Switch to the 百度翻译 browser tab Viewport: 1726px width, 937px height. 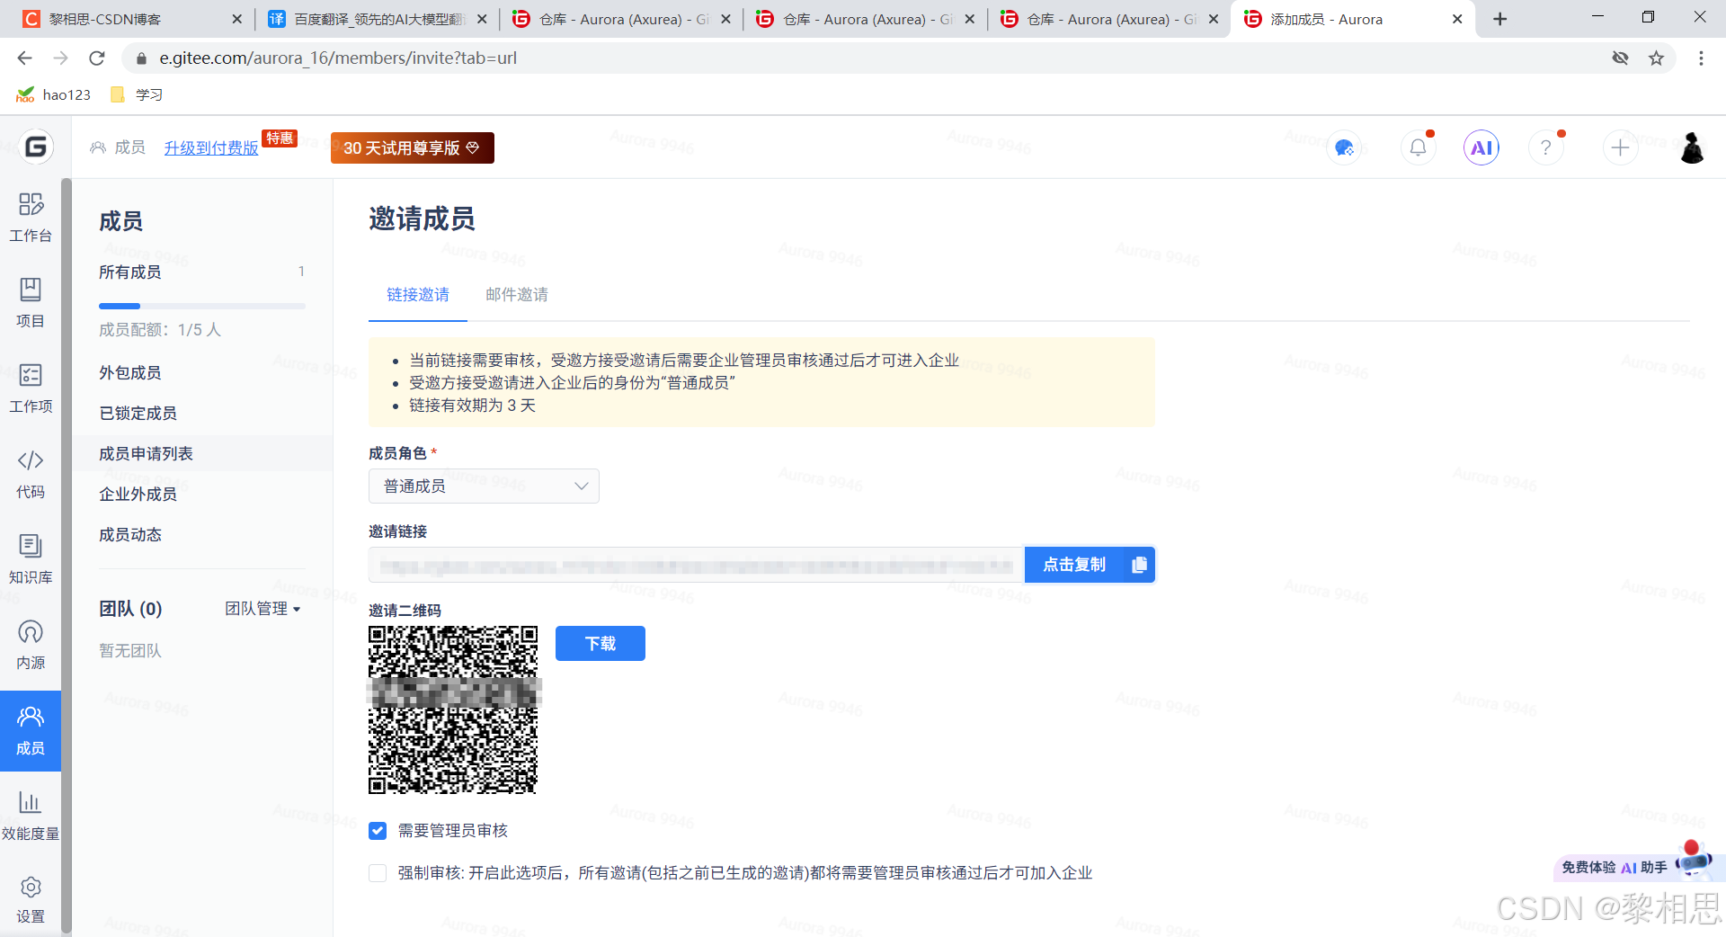(x=378, y=19)
